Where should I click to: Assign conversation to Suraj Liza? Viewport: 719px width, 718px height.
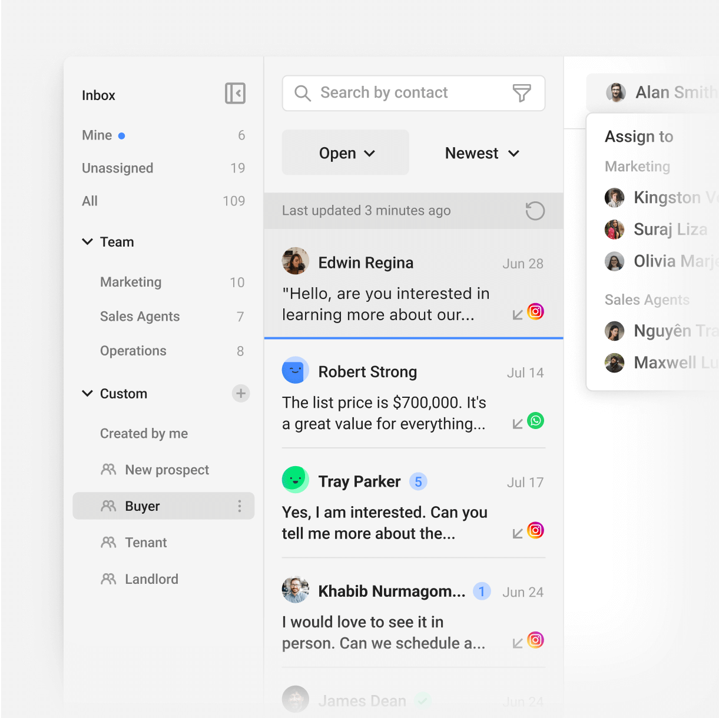(670, 230)
